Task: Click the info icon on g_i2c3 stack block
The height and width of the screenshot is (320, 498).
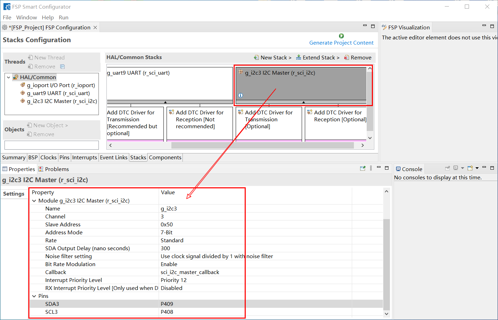Action: click(241, 95)
